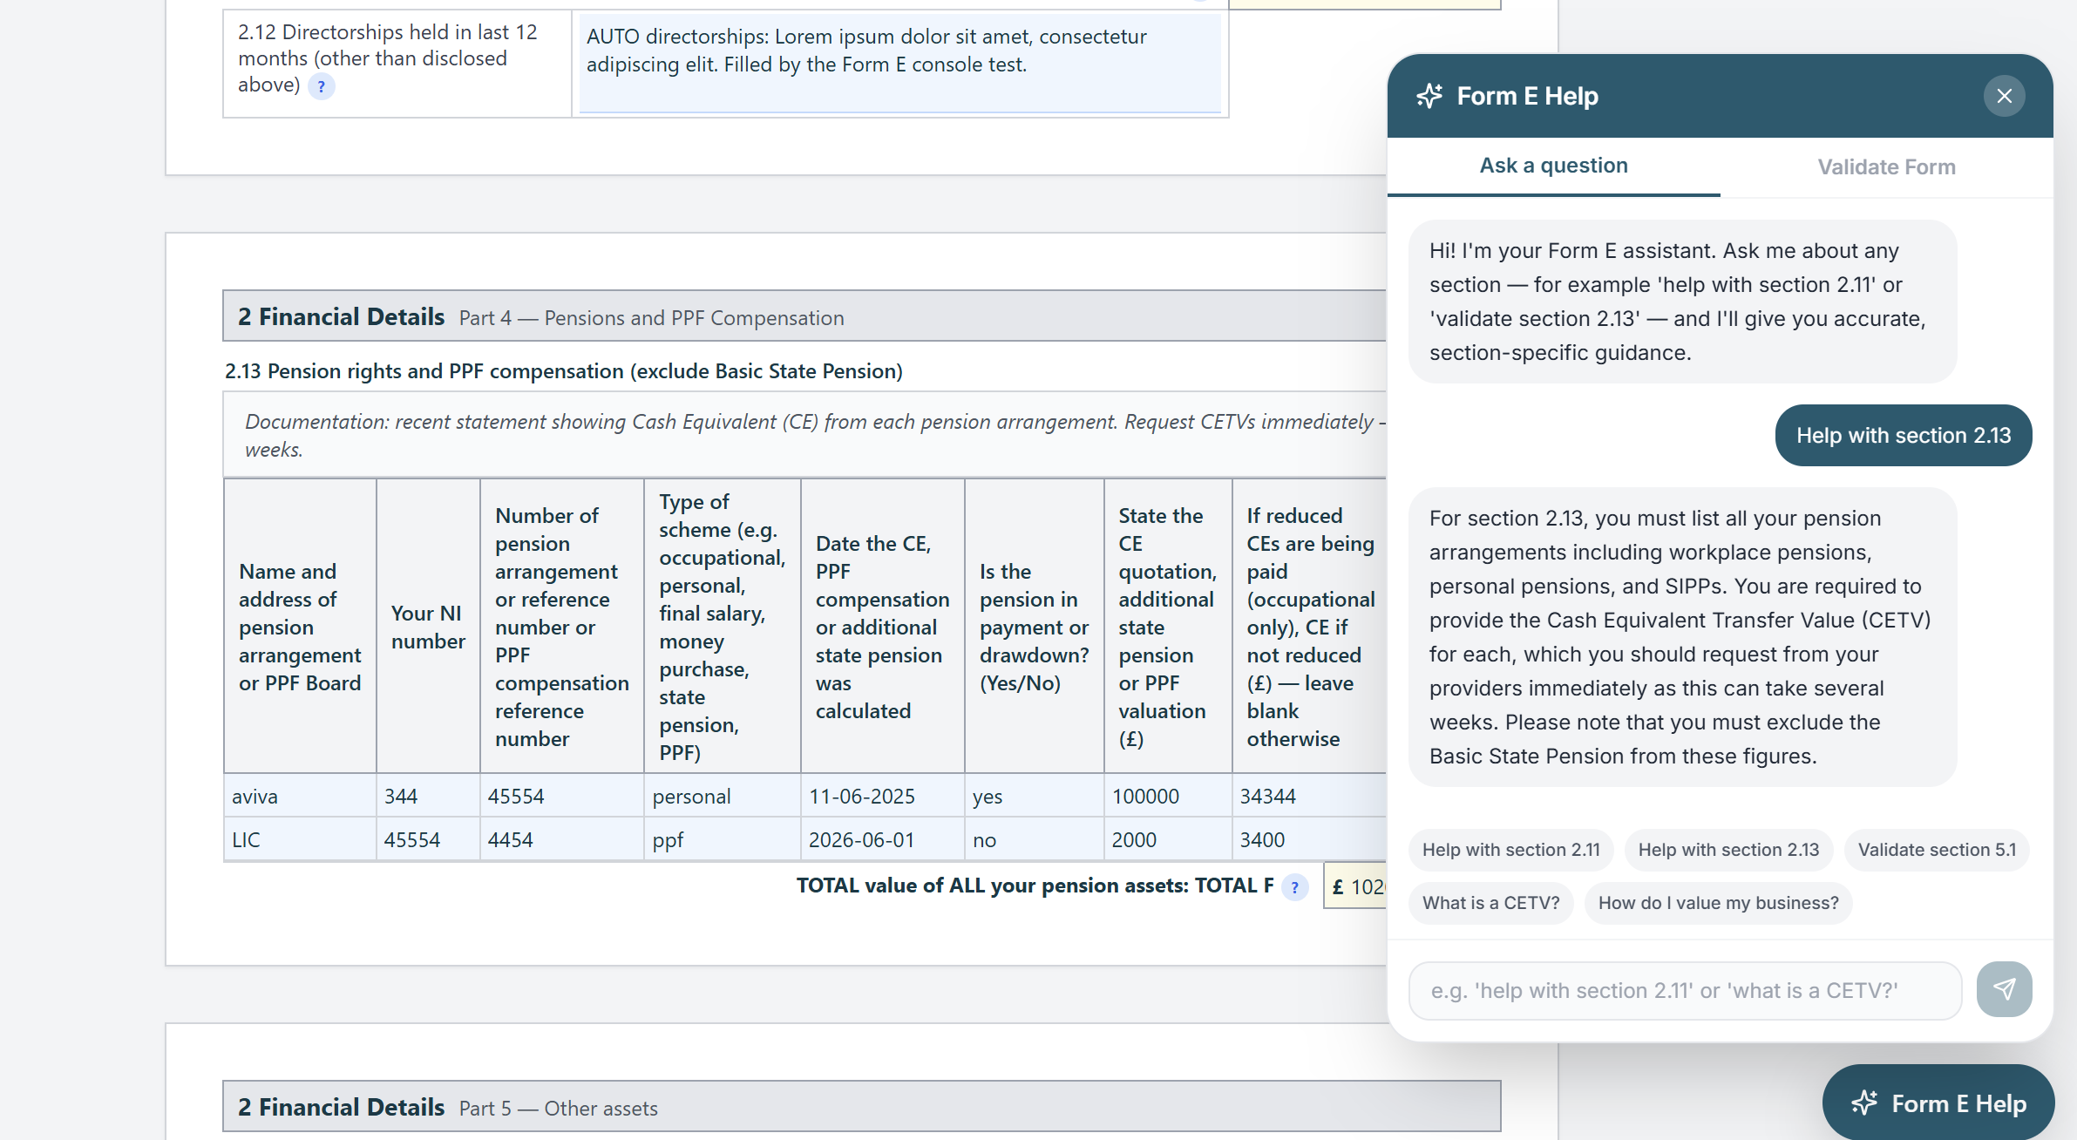Click the 'Validate section 5.1' suggestion chip

point(1937,850)
